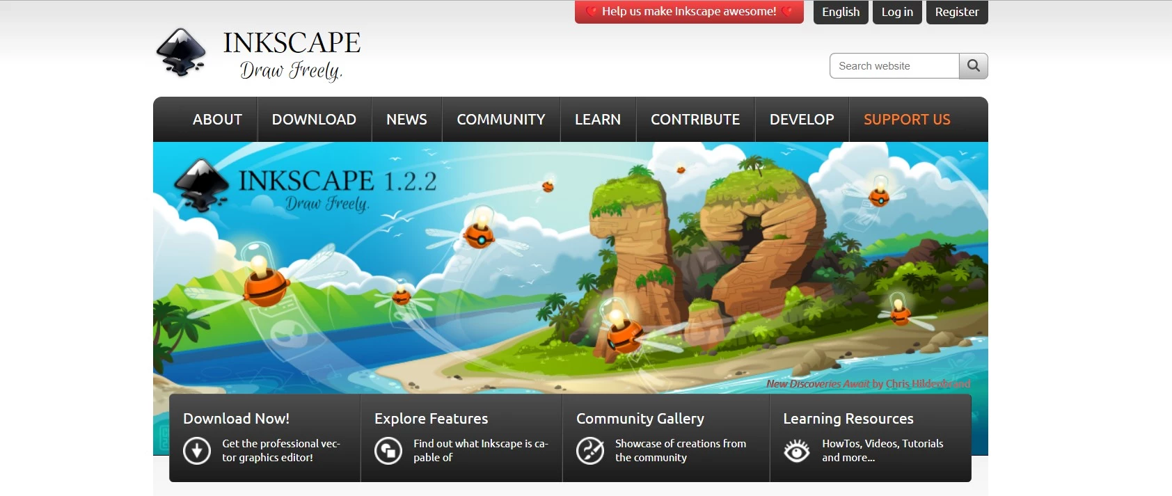Click the download arrow circle icon
Screen dimensions: 1172x496
pyautogui.click(x=197, y=451)
